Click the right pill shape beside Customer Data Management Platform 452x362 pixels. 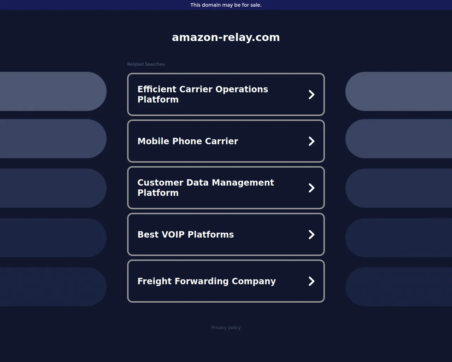click(399, 188)
